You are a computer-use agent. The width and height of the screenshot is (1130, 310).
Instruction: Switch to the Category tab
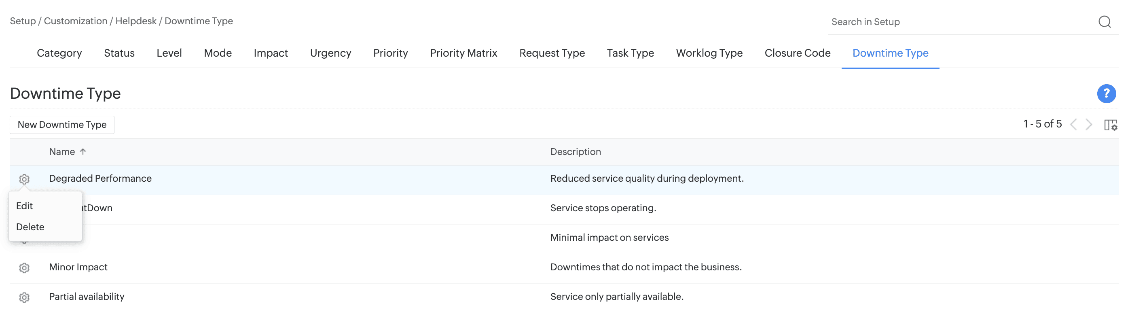pos(59,53)
